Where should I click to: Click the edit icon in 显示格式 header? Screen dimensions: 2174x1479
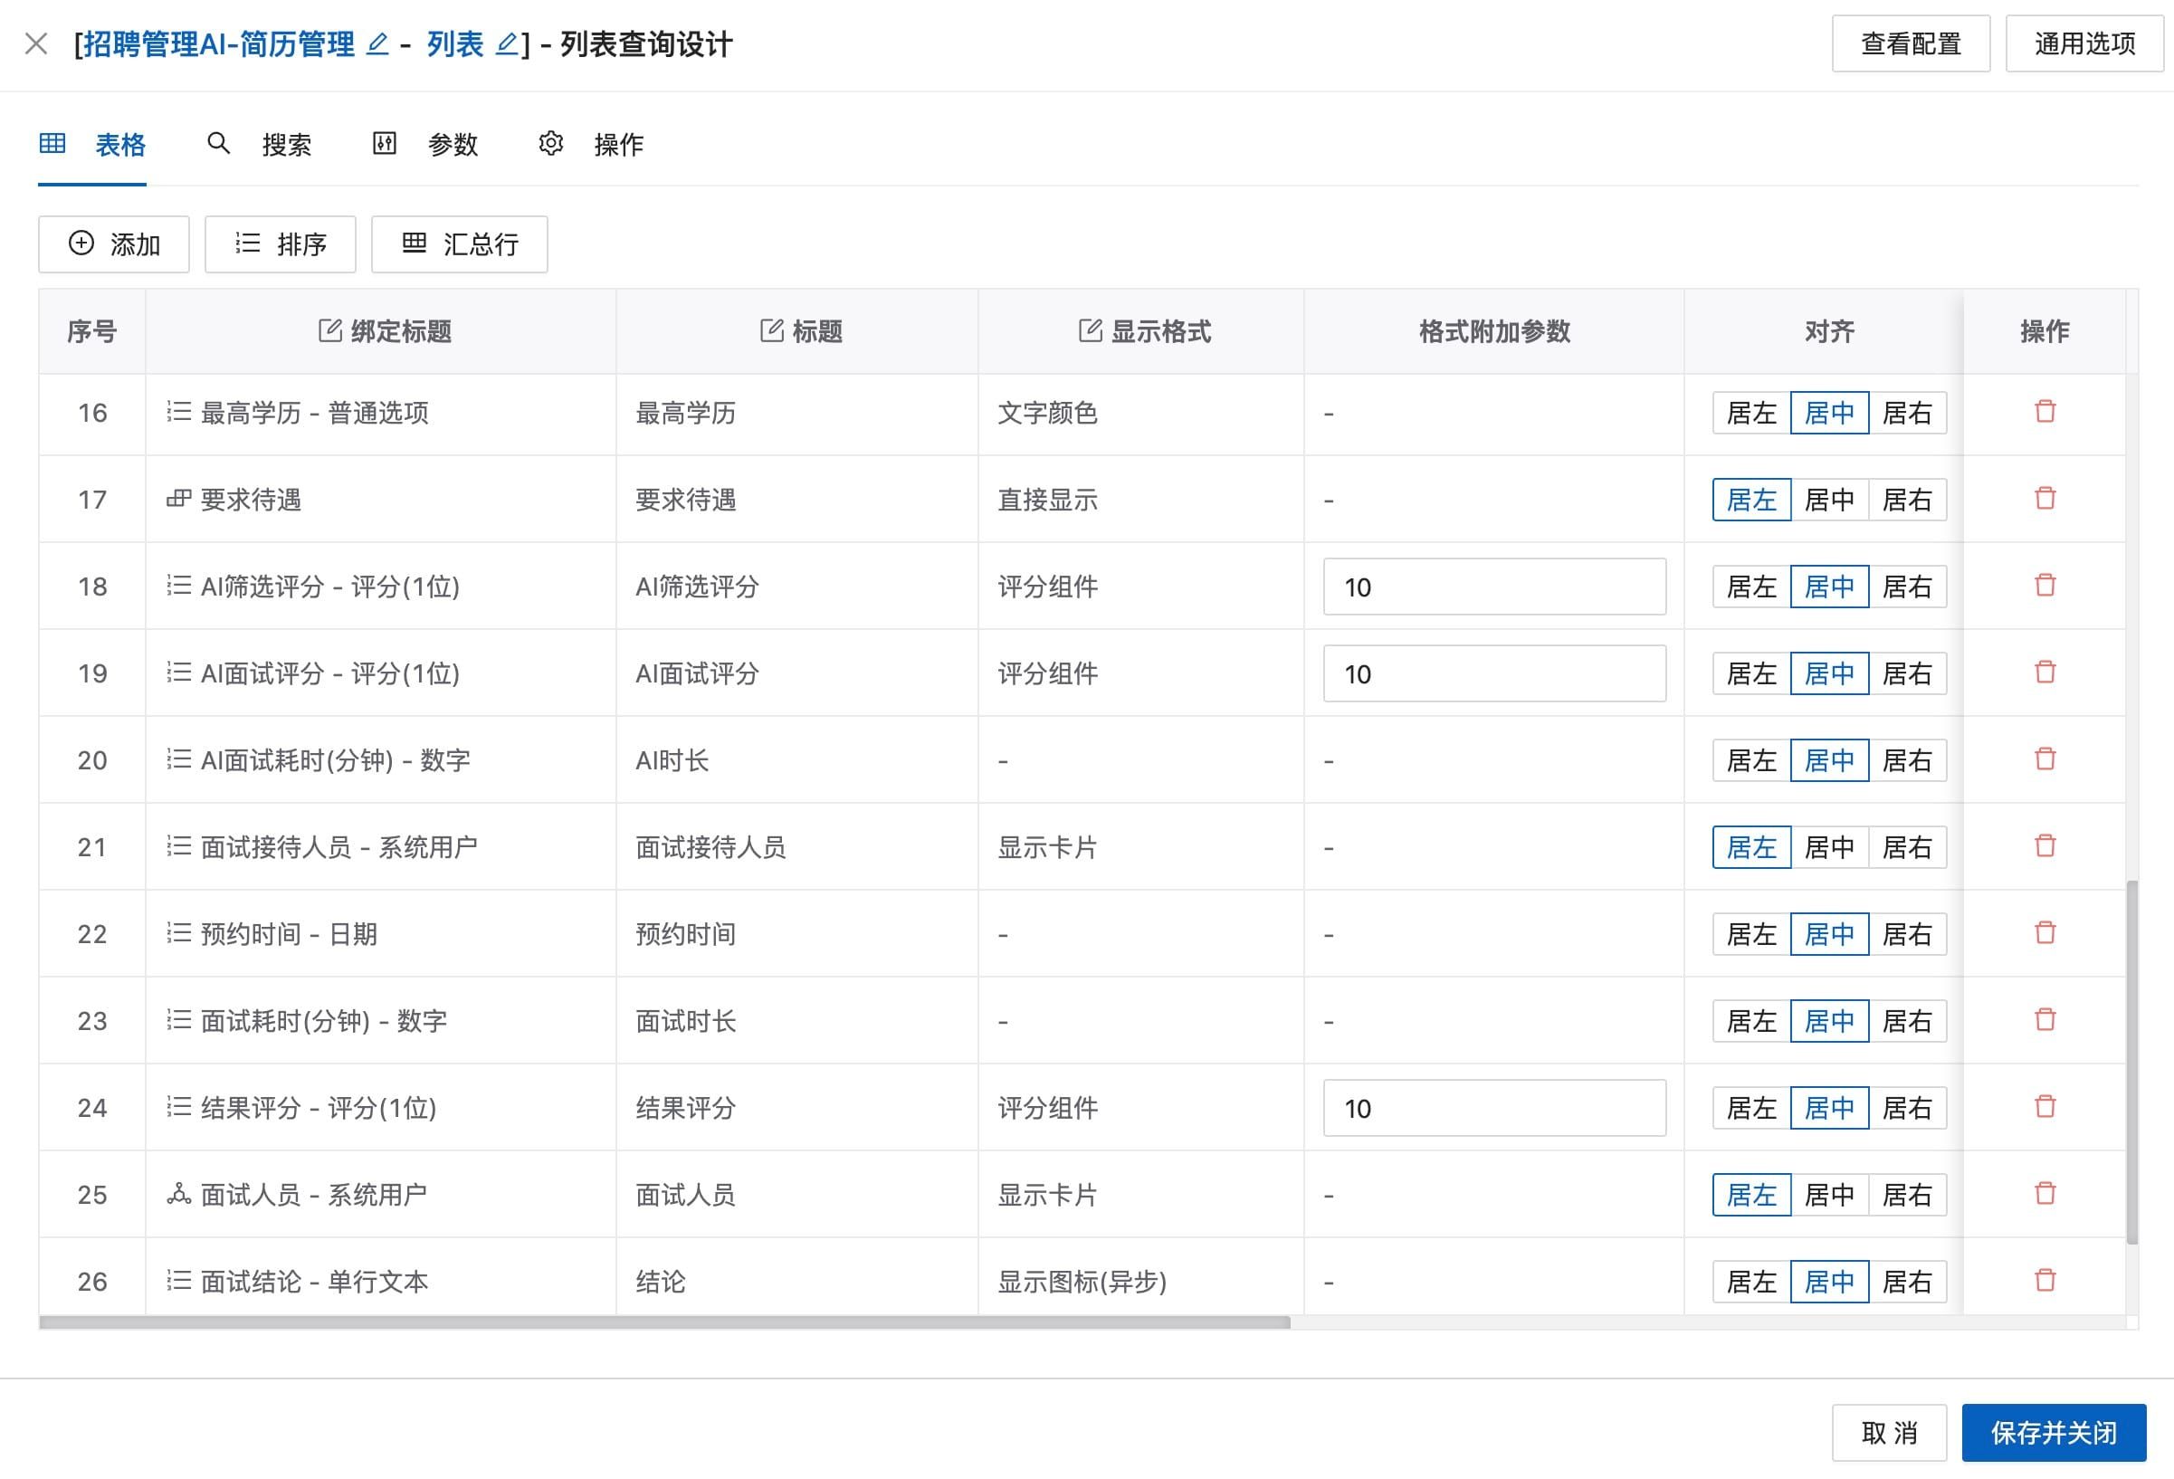click(1091, 330)
